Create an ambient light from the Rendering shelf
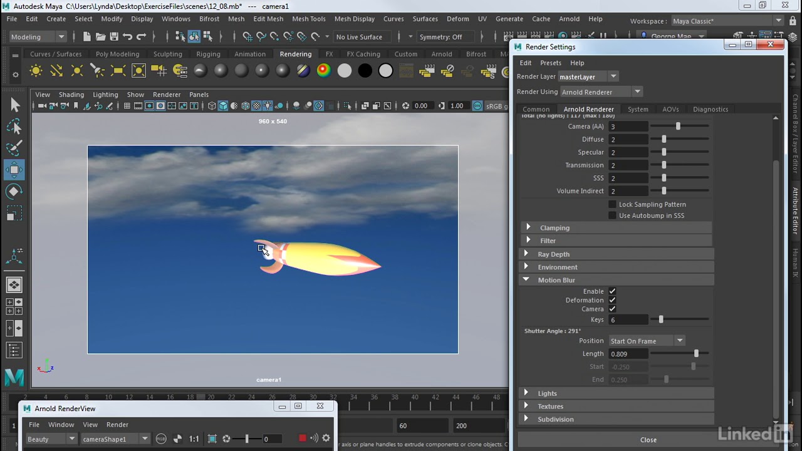The height and width of the screenshot is (451, 802). pyautogui.click(x=36, y=71)
